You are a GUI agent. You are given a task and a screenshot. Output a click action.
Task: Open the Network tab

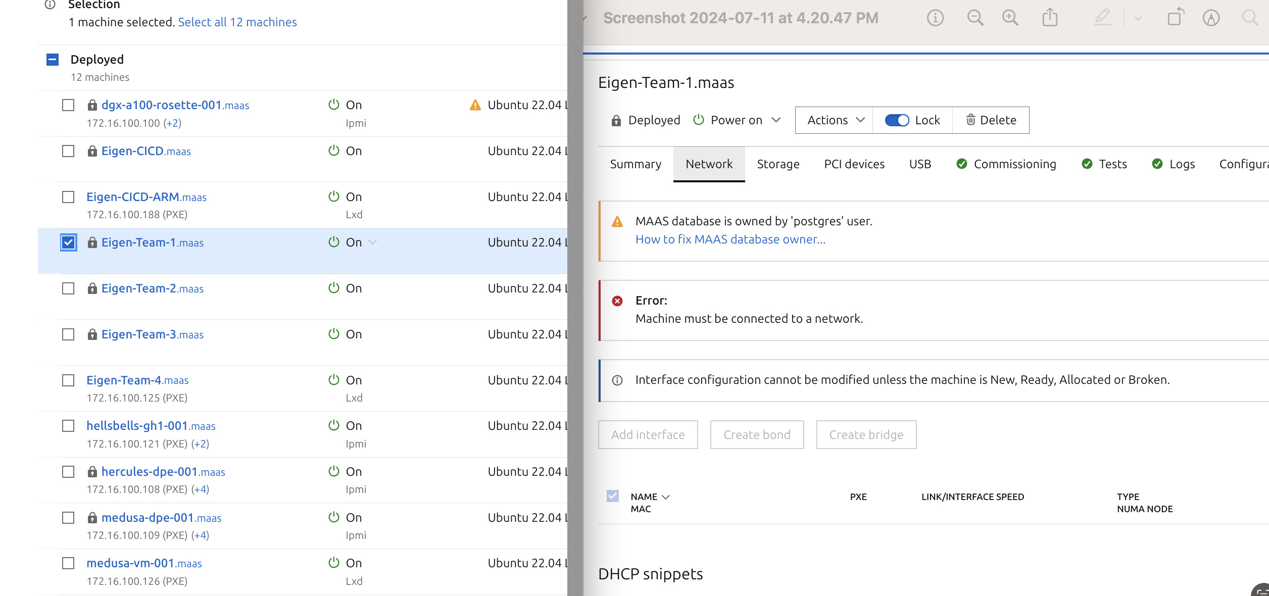(x=709, y=164)
